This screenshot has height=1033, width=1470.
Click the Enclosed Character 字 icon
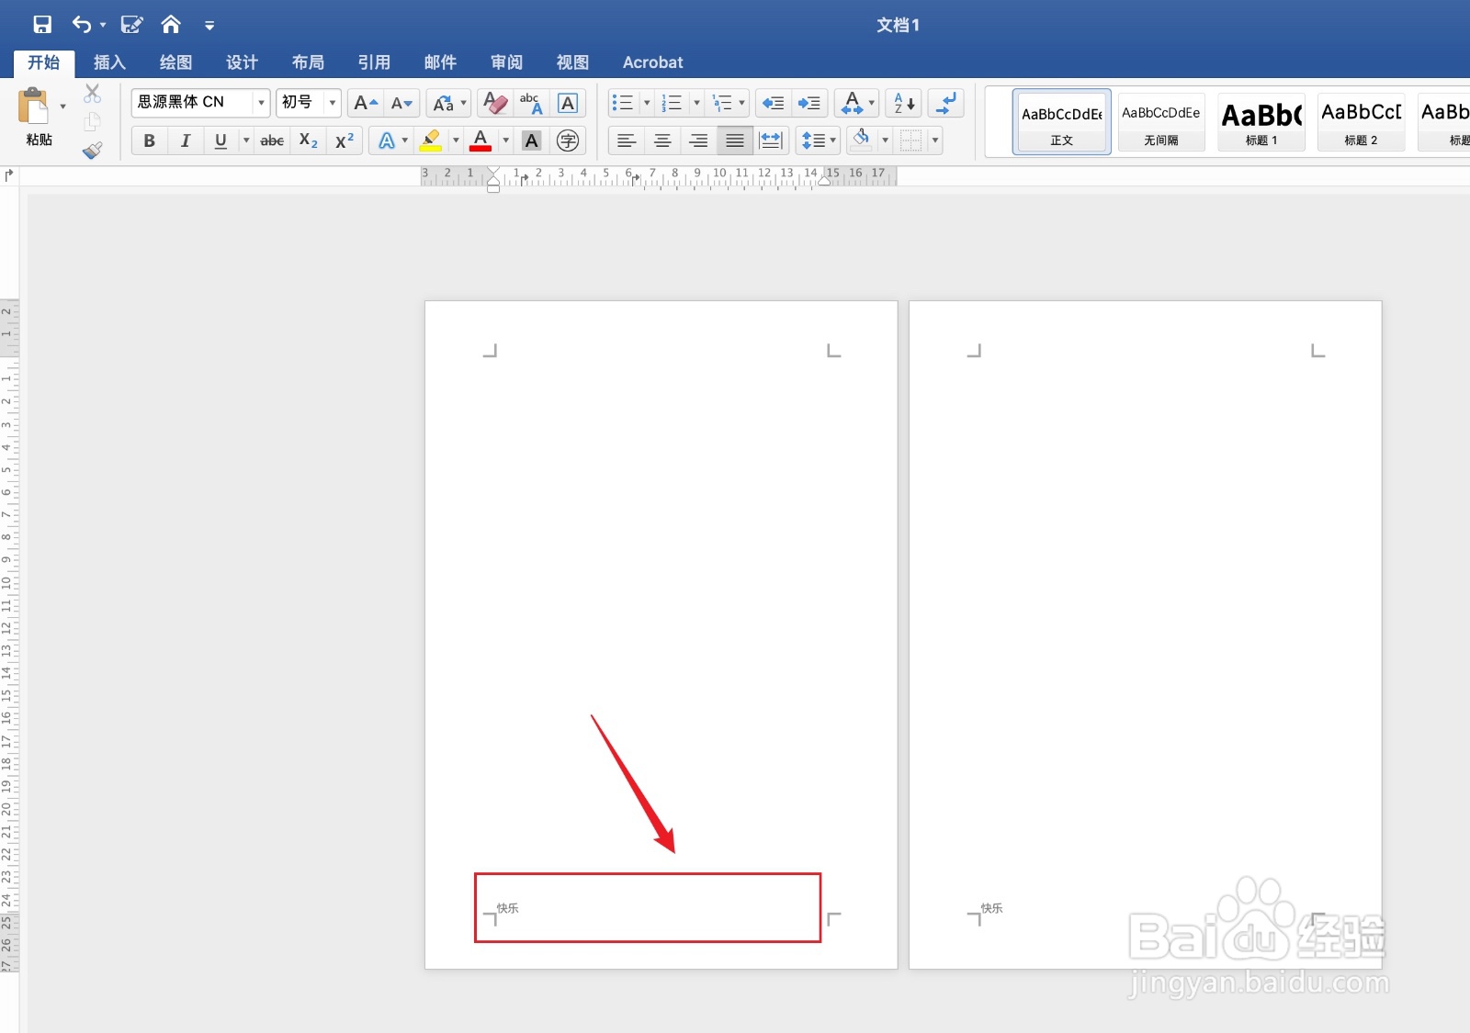(x=568, y=140)
